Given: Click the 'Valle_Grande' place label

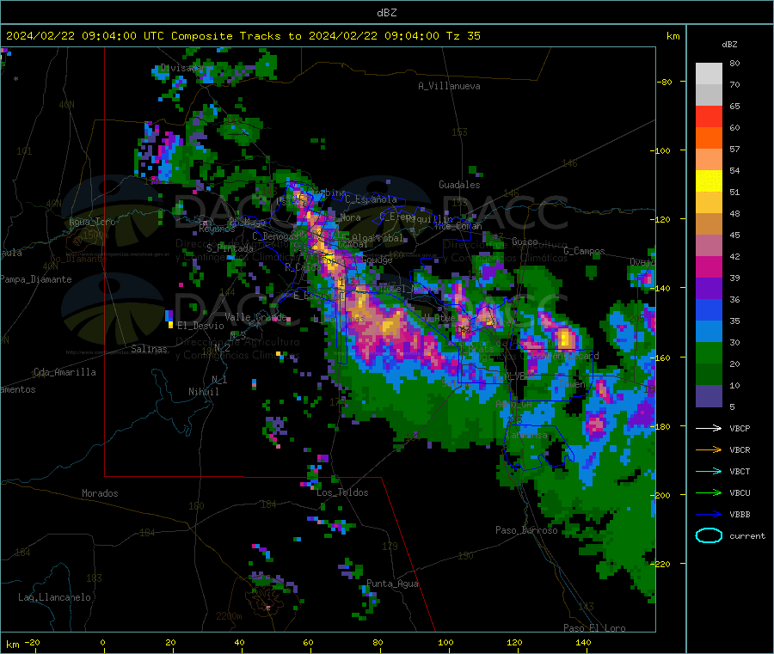Looking at the screenshot, I should (256, 317).
